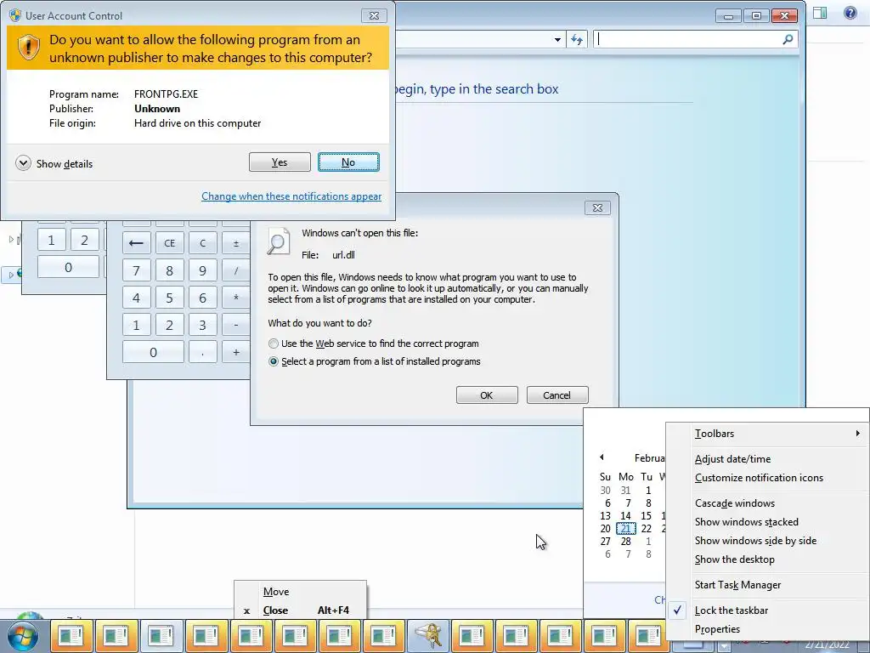Open the keys icon on the taskbar
Viewport: 870px width, 653px height.
[428, 636]
